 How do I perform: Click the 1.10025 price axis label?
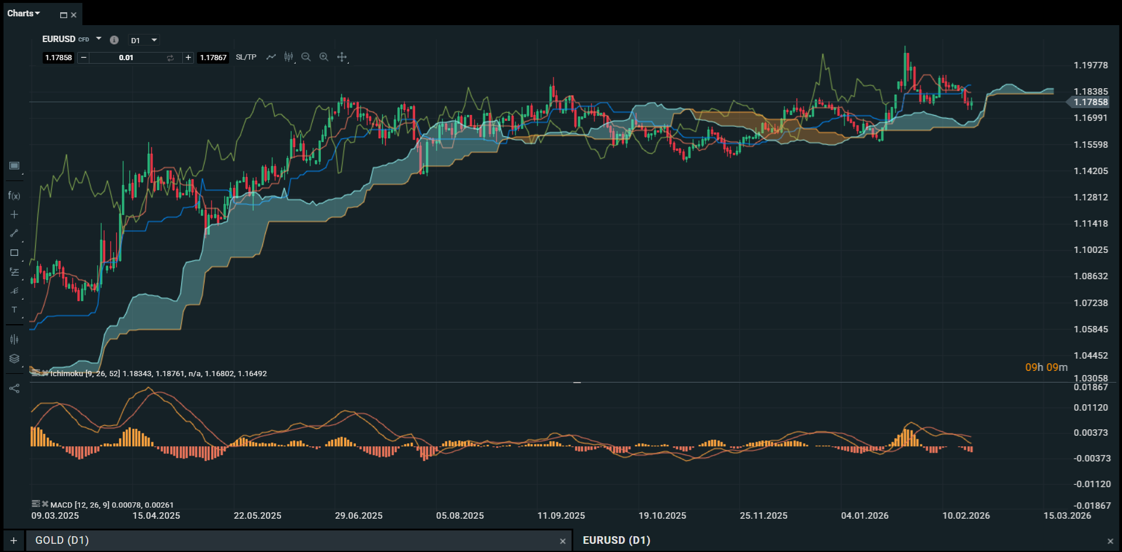point(1090,250)
